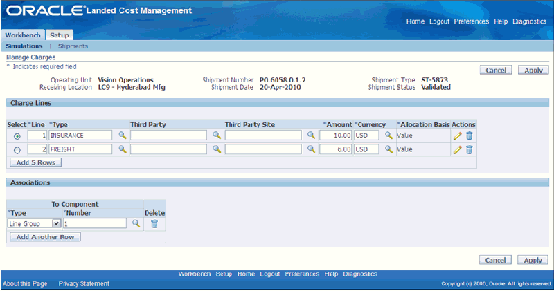Click footer Workbench link
The height and width of the screenshot is (291, 554).
click(195, 274)
